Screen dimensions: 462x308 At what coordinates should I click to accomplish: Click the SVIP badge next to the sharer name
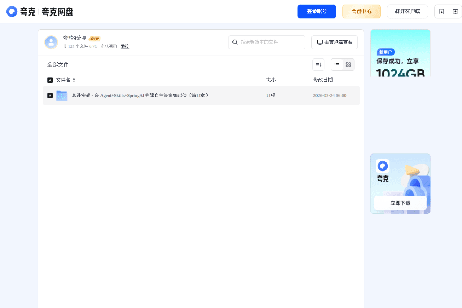tap(95, 38)
